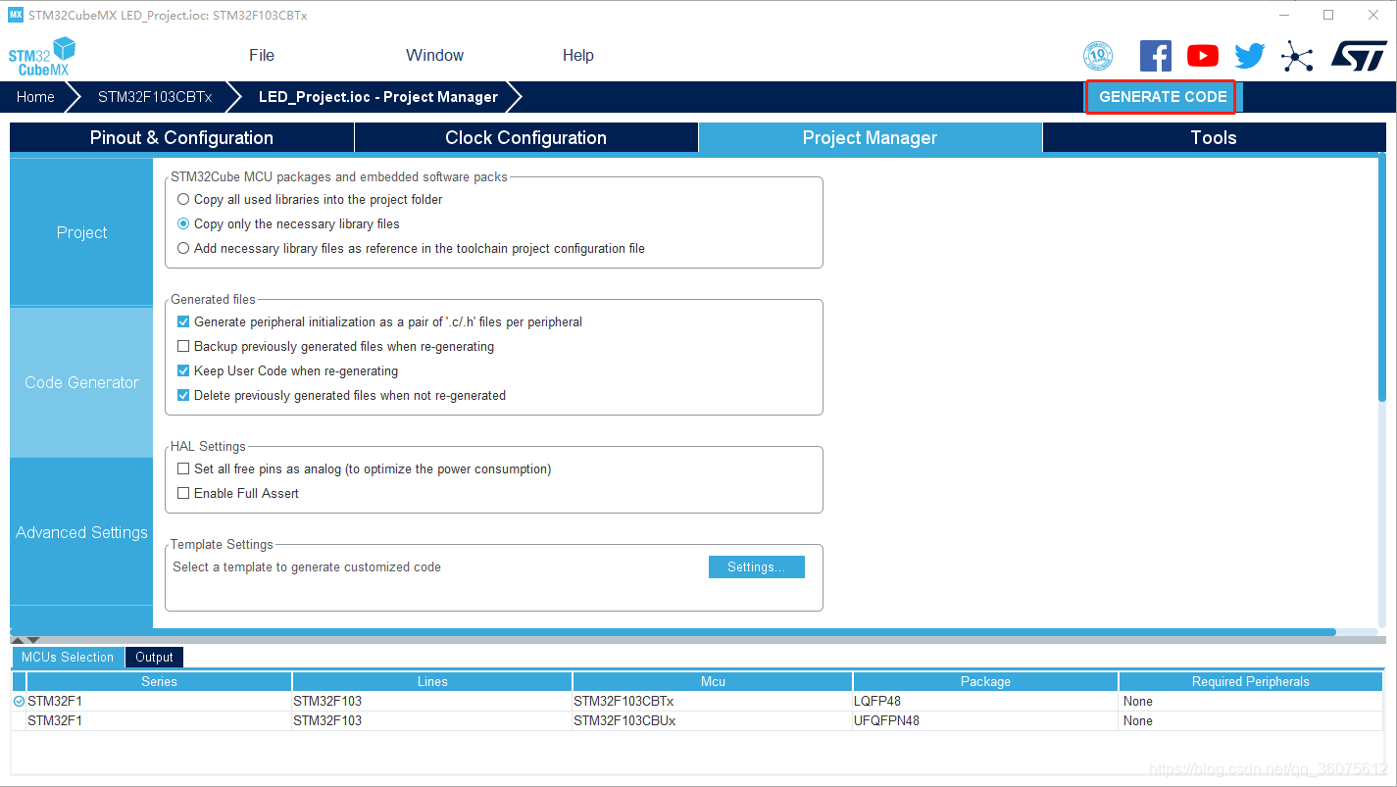
Task: Go to STM32F103CBTx breadcrumb
Action: pos(155,97)
